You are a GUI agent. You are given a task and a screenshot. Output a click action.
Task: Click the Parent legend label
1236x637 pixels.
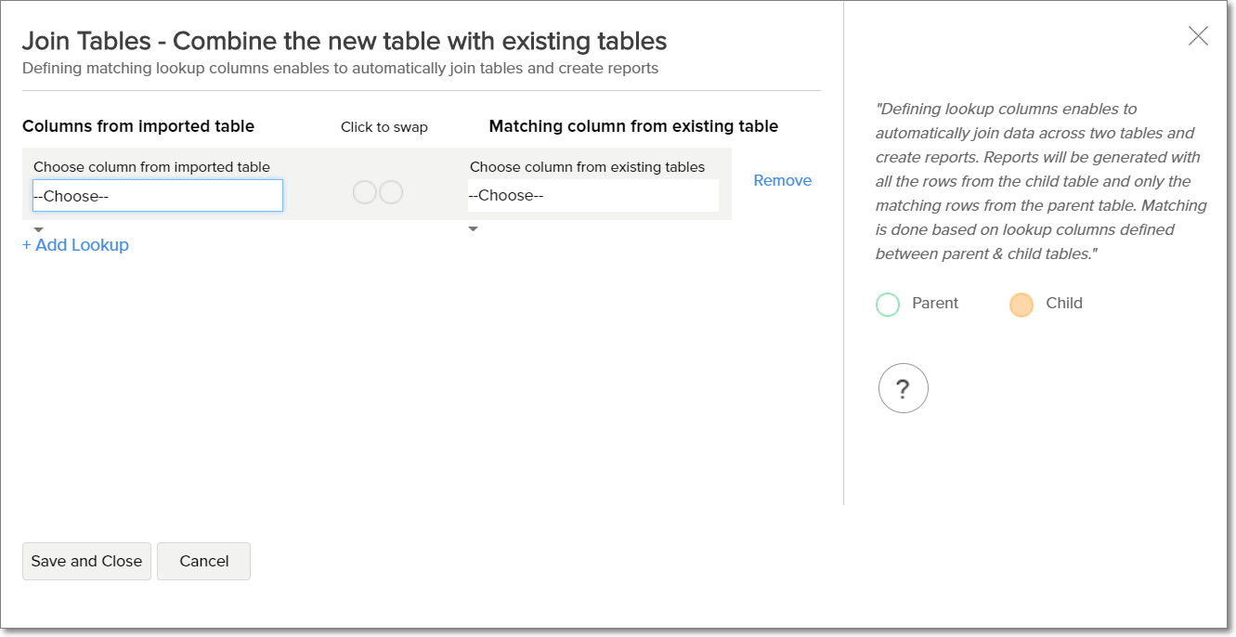coord(935,304)
